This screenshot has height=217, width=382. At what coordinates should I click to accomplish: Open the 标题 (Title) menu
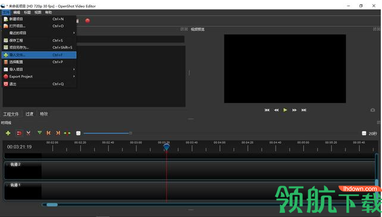pos(27,12)
